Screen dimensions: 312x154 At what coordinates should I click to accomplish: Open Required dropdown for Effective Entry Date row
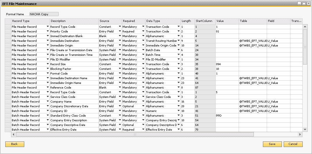pos(143,129)
